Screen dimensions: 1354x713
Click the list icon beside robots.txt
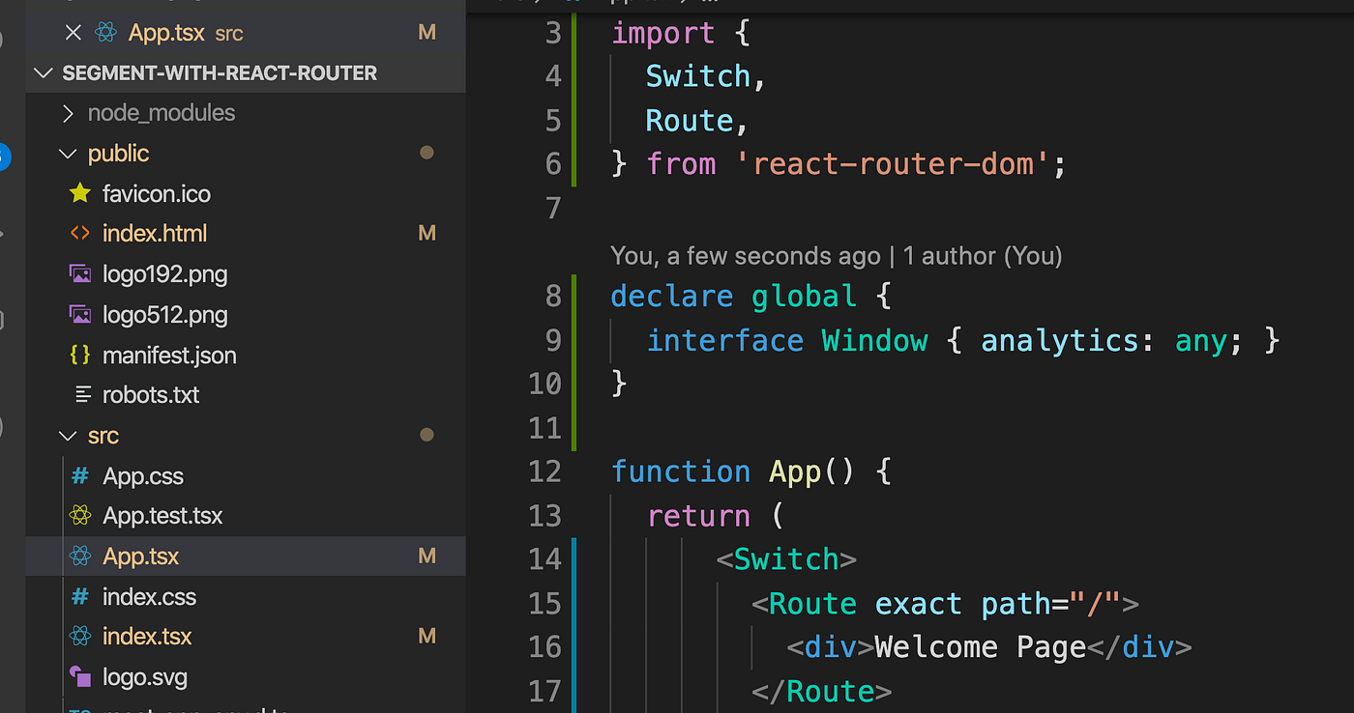[79, 394]
